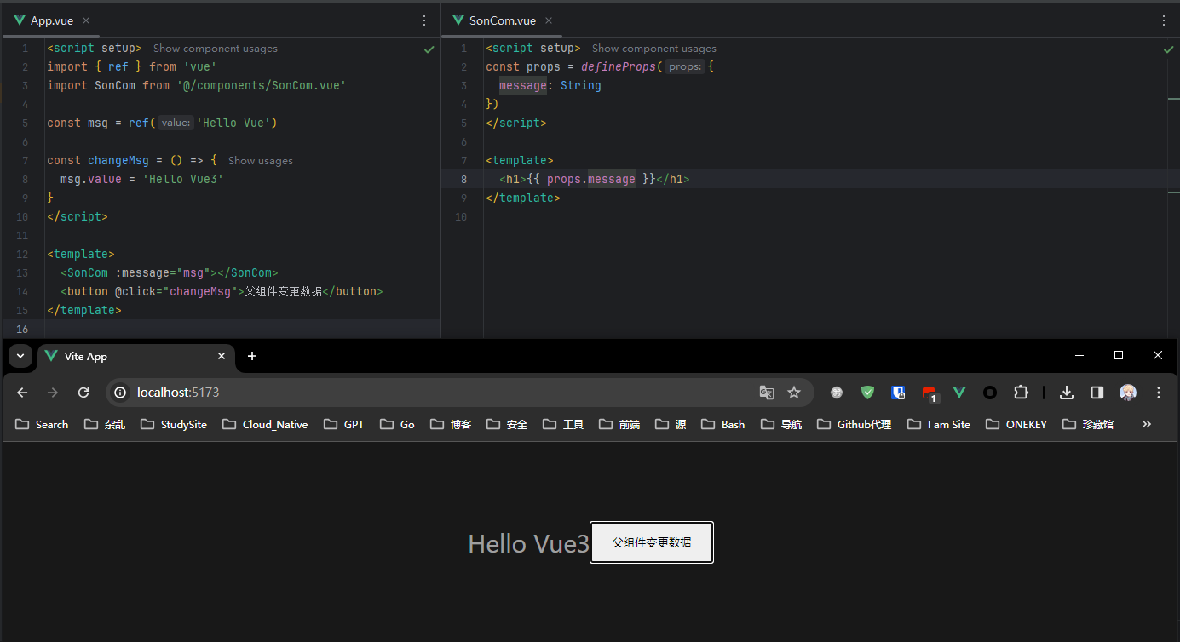Image resolution: width=1180 pixels, height=642 pixels.
Task: Open the Bash bookmark folder
Action: (x=722, y=424)
